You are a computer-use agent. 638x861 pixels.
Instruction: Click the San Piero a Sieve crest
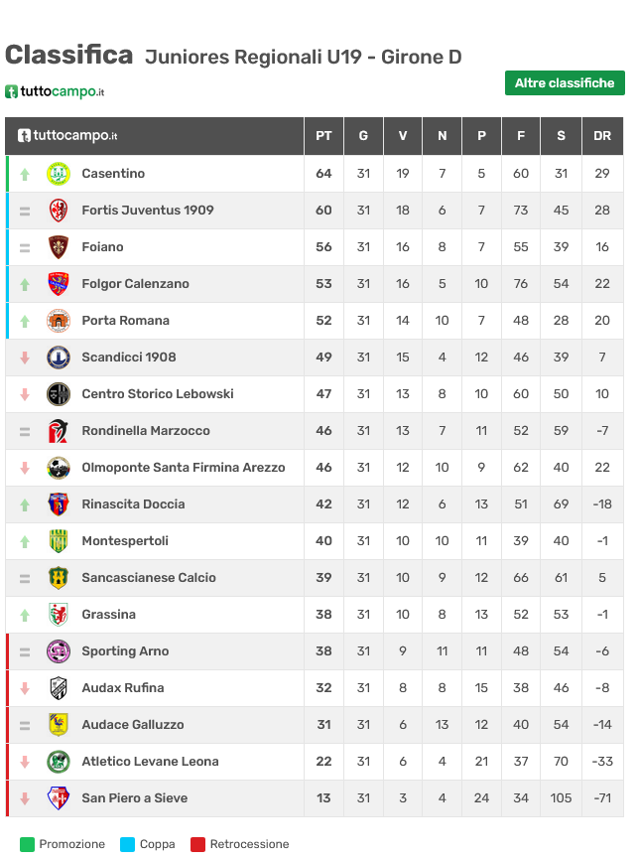[59, 798]
